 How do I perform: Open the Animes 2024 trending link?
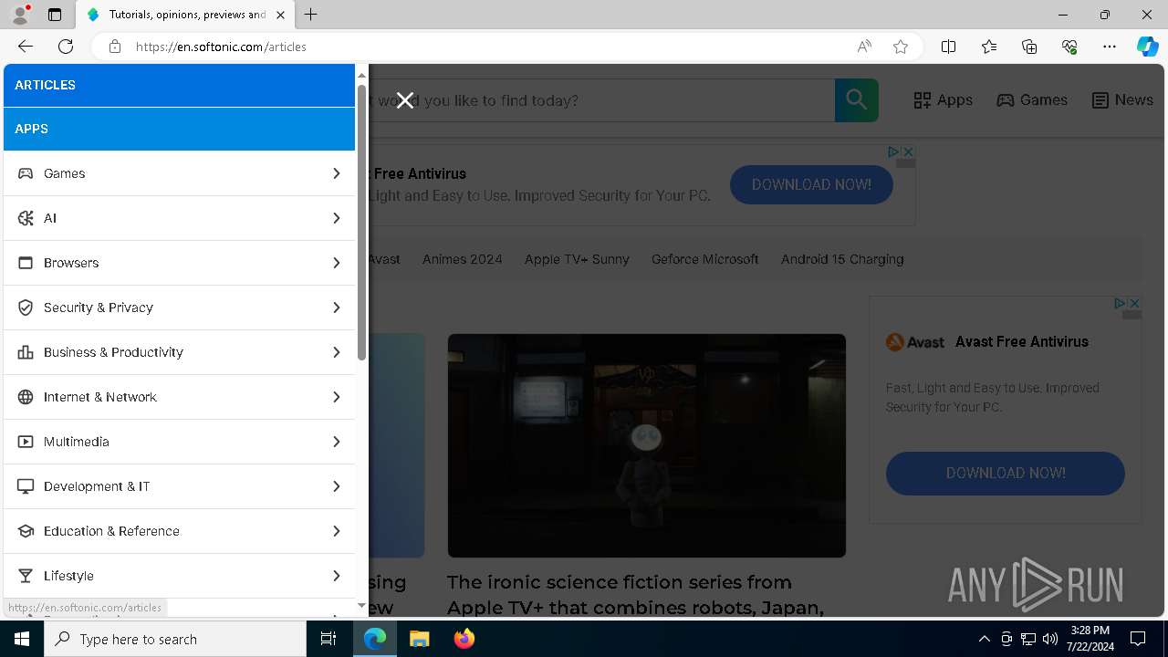(463, 259)
